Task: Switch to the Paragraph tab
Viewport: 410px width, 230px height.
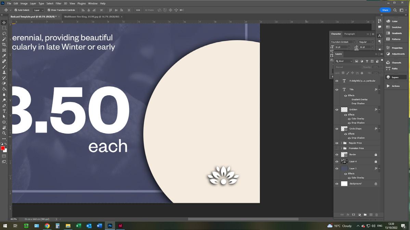Action: 349,34
